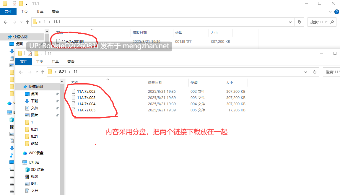
Task: Select the file 11A.7z.004
Action: 86,104
